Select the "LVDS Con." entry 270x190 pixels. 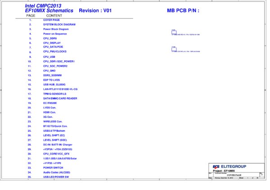tap(49, 108)
